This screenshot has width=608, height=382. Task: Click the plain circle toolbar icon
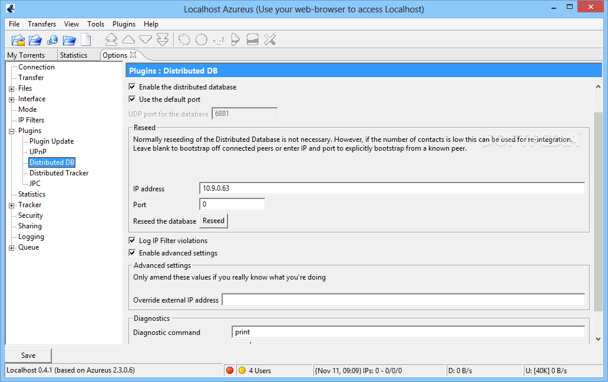(x=201, y=39)
